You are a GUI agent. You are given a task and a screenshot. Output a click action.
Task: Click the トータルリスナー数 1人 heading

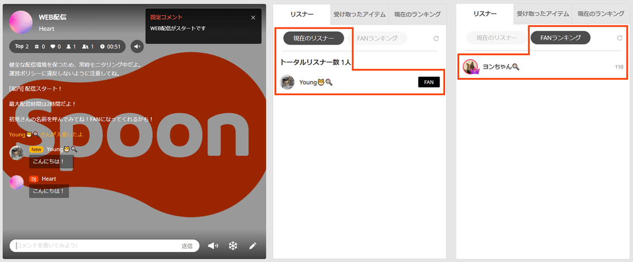point(315,62)
